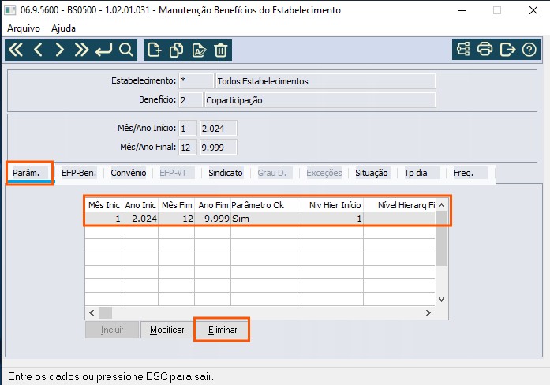Click the Nível Hierarq Fi column header
This screenshot has width=550, height=385.
tap(399, 205)
